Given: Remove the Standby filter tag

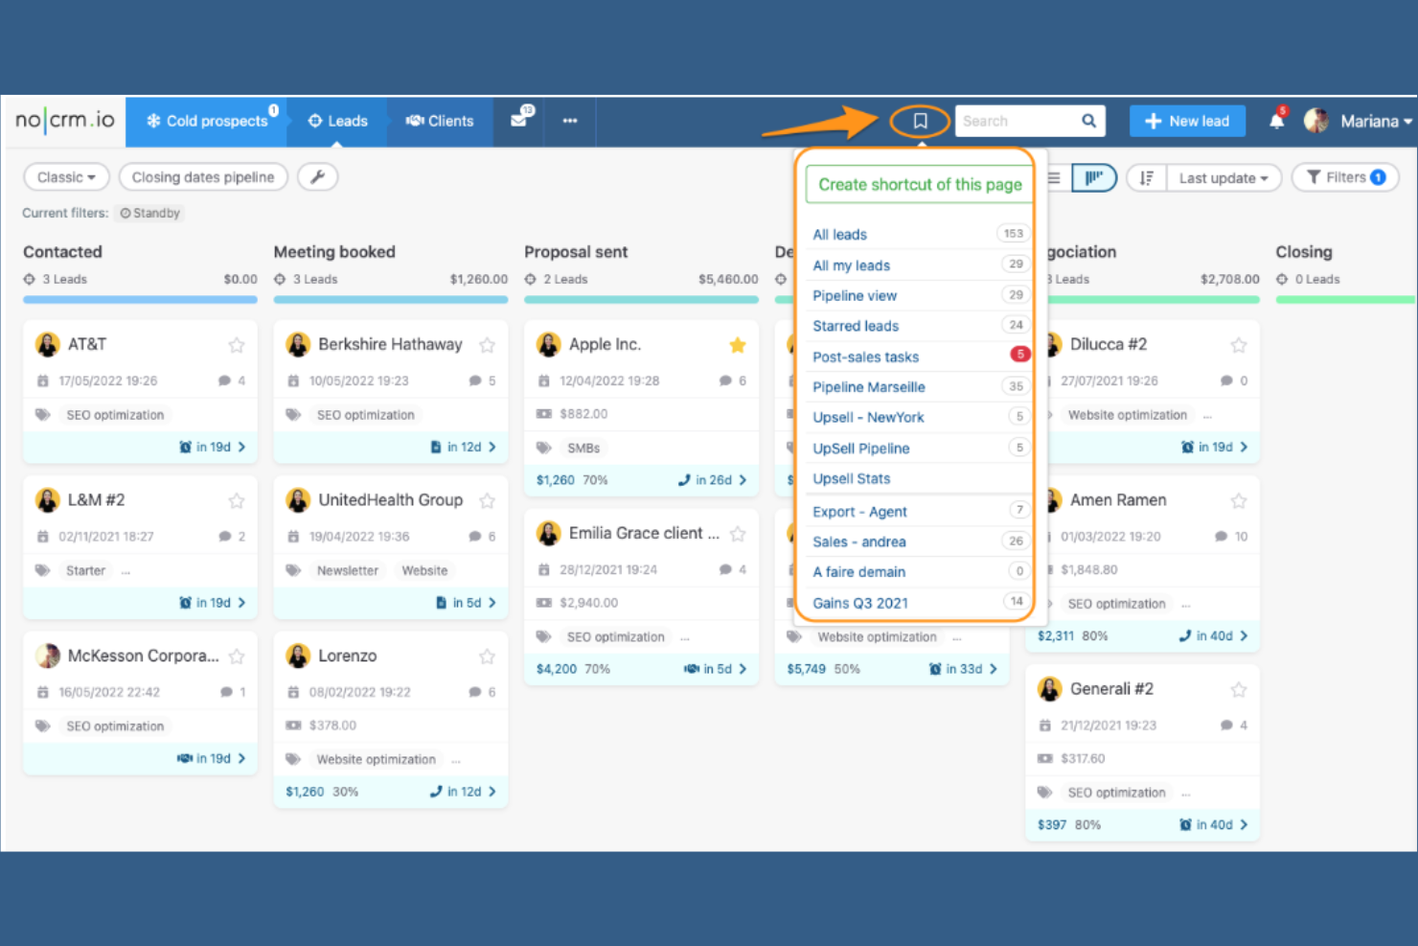Looking at the screenshot, I should tap(149, 213).
